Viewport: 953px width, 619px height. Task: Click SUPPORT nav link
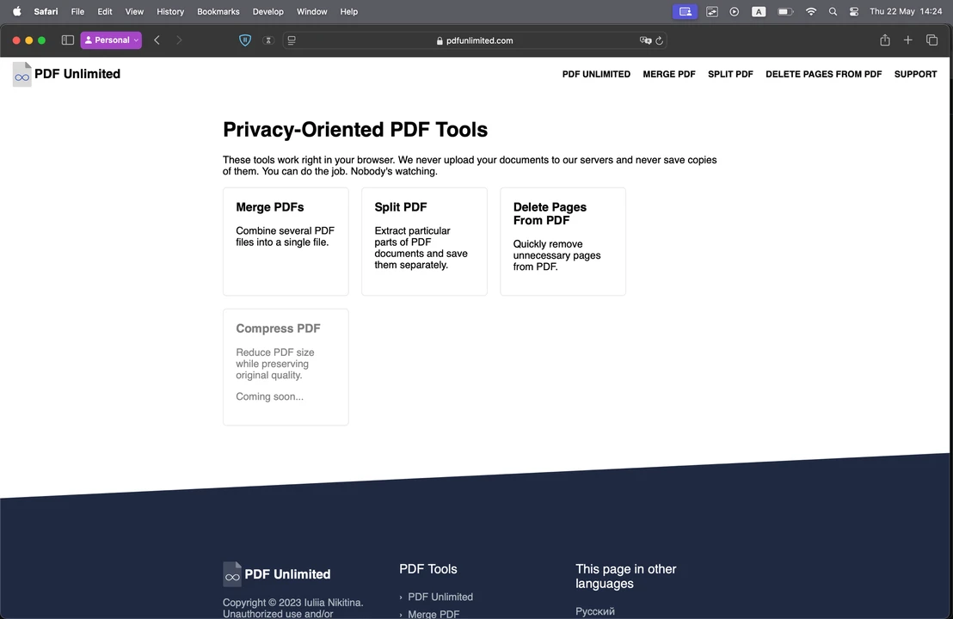point(915,74)
